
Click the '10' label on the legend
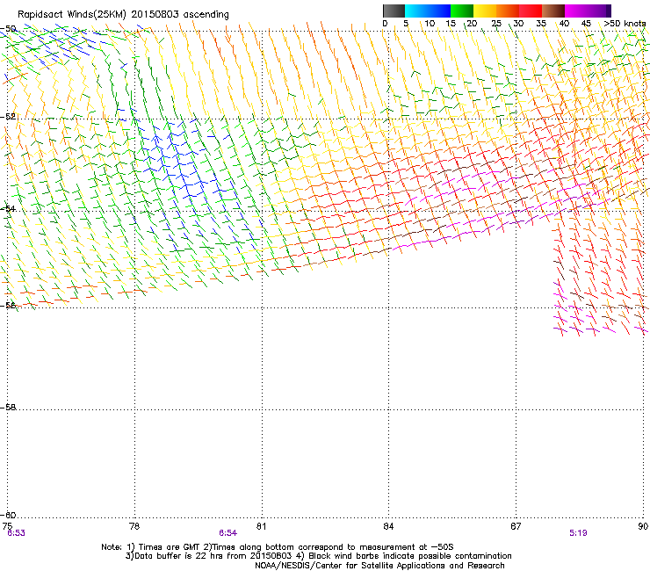[430, 23]
